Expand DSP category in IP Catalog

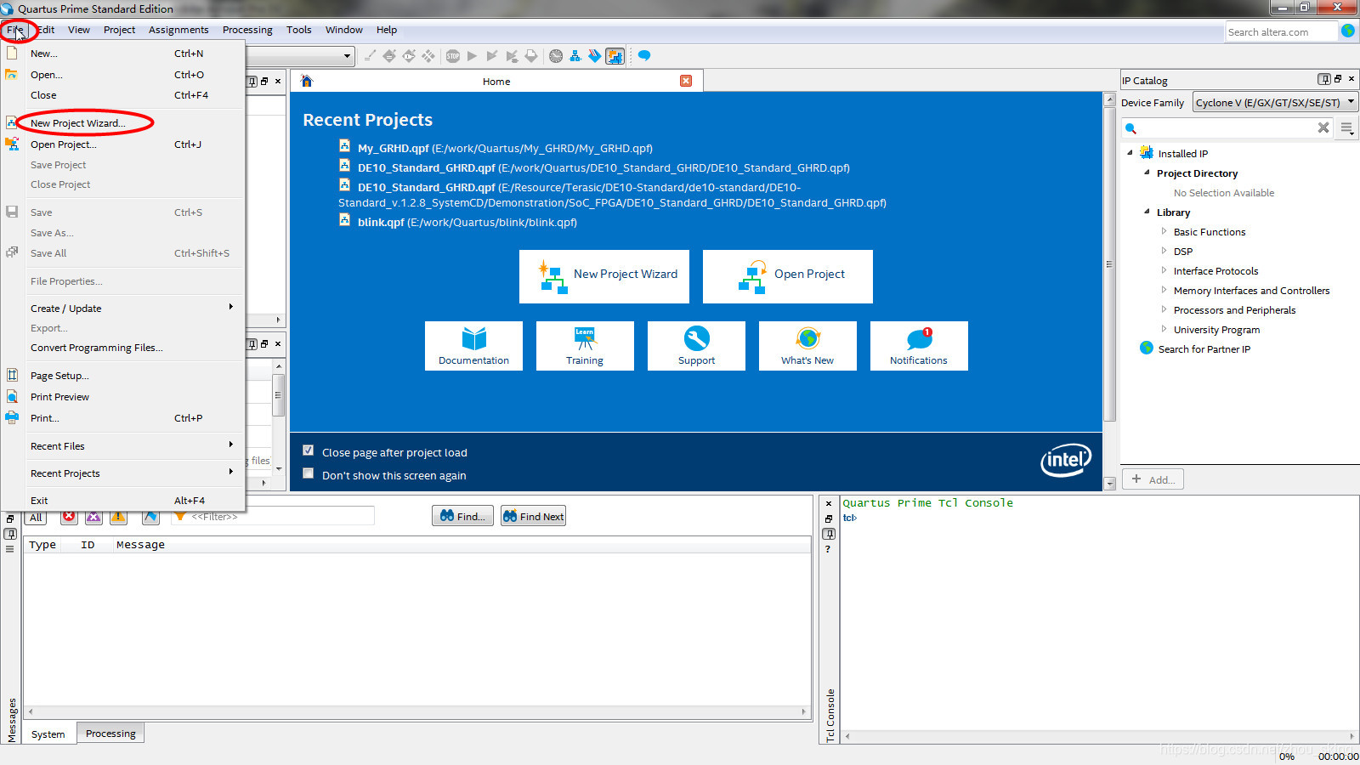tap(1164, 251)
